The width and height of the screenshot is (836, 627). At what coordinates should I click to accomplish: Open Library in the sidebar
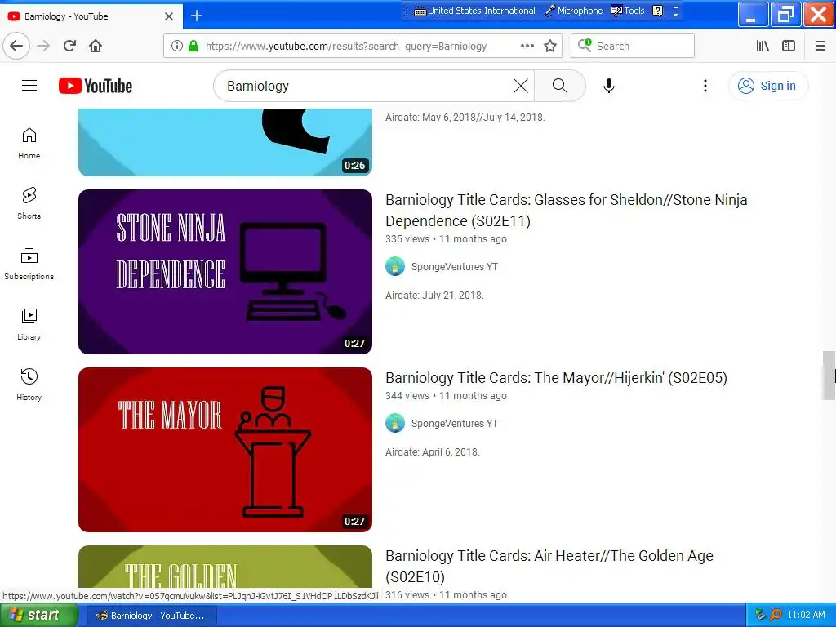point(29,325)
